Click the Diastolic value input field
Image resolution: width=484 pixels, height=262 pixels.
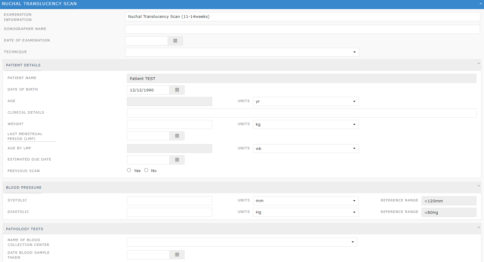point(169,212)
